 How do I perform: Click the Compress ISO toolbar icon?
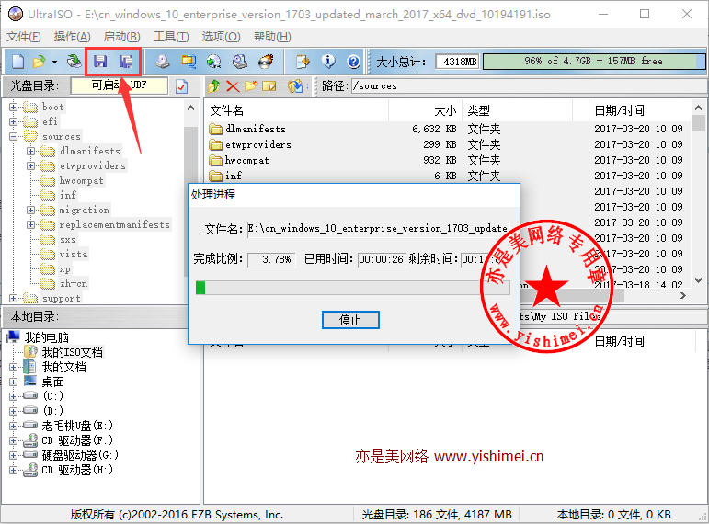[x=189, y=61]
